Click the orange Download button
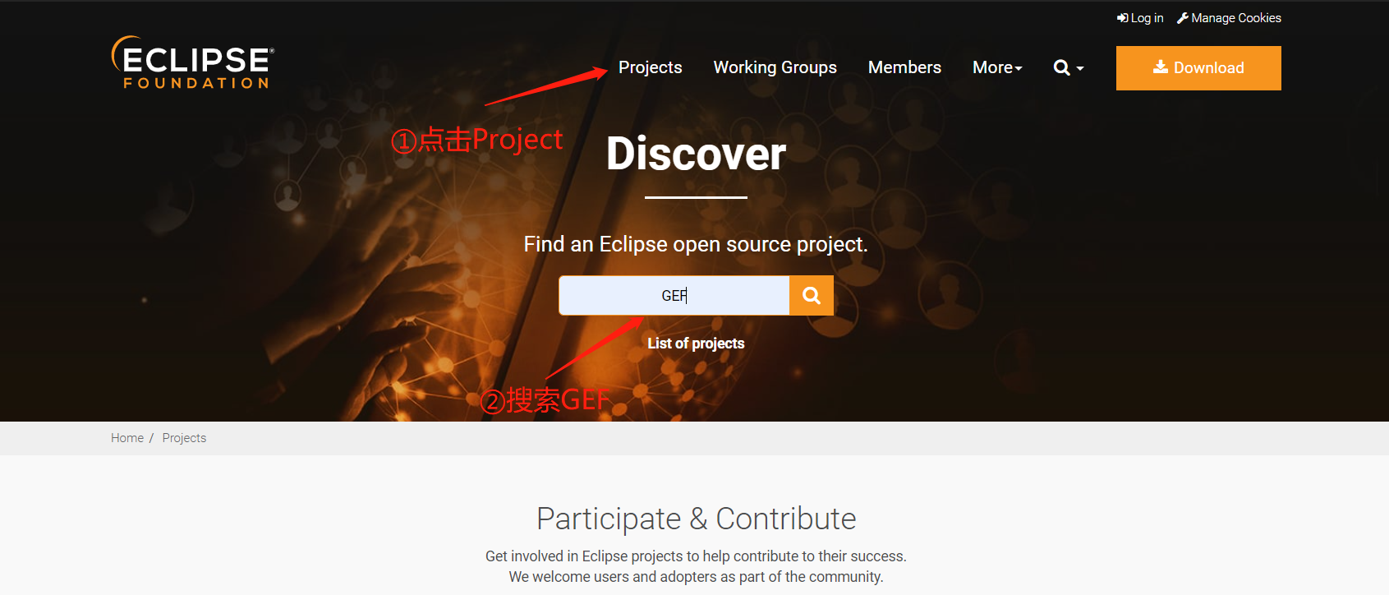The image size is (1389, 595). (x=1198, y=68)
